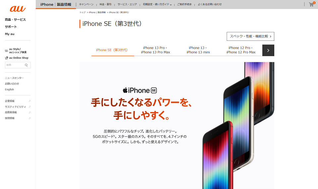Click the English link in the sidebar

[9, 90]
